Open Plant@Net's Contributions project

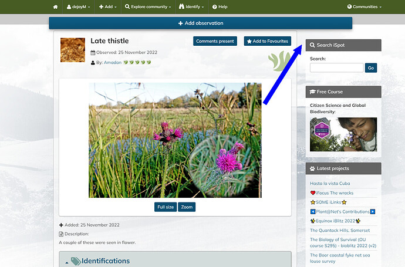343,212
